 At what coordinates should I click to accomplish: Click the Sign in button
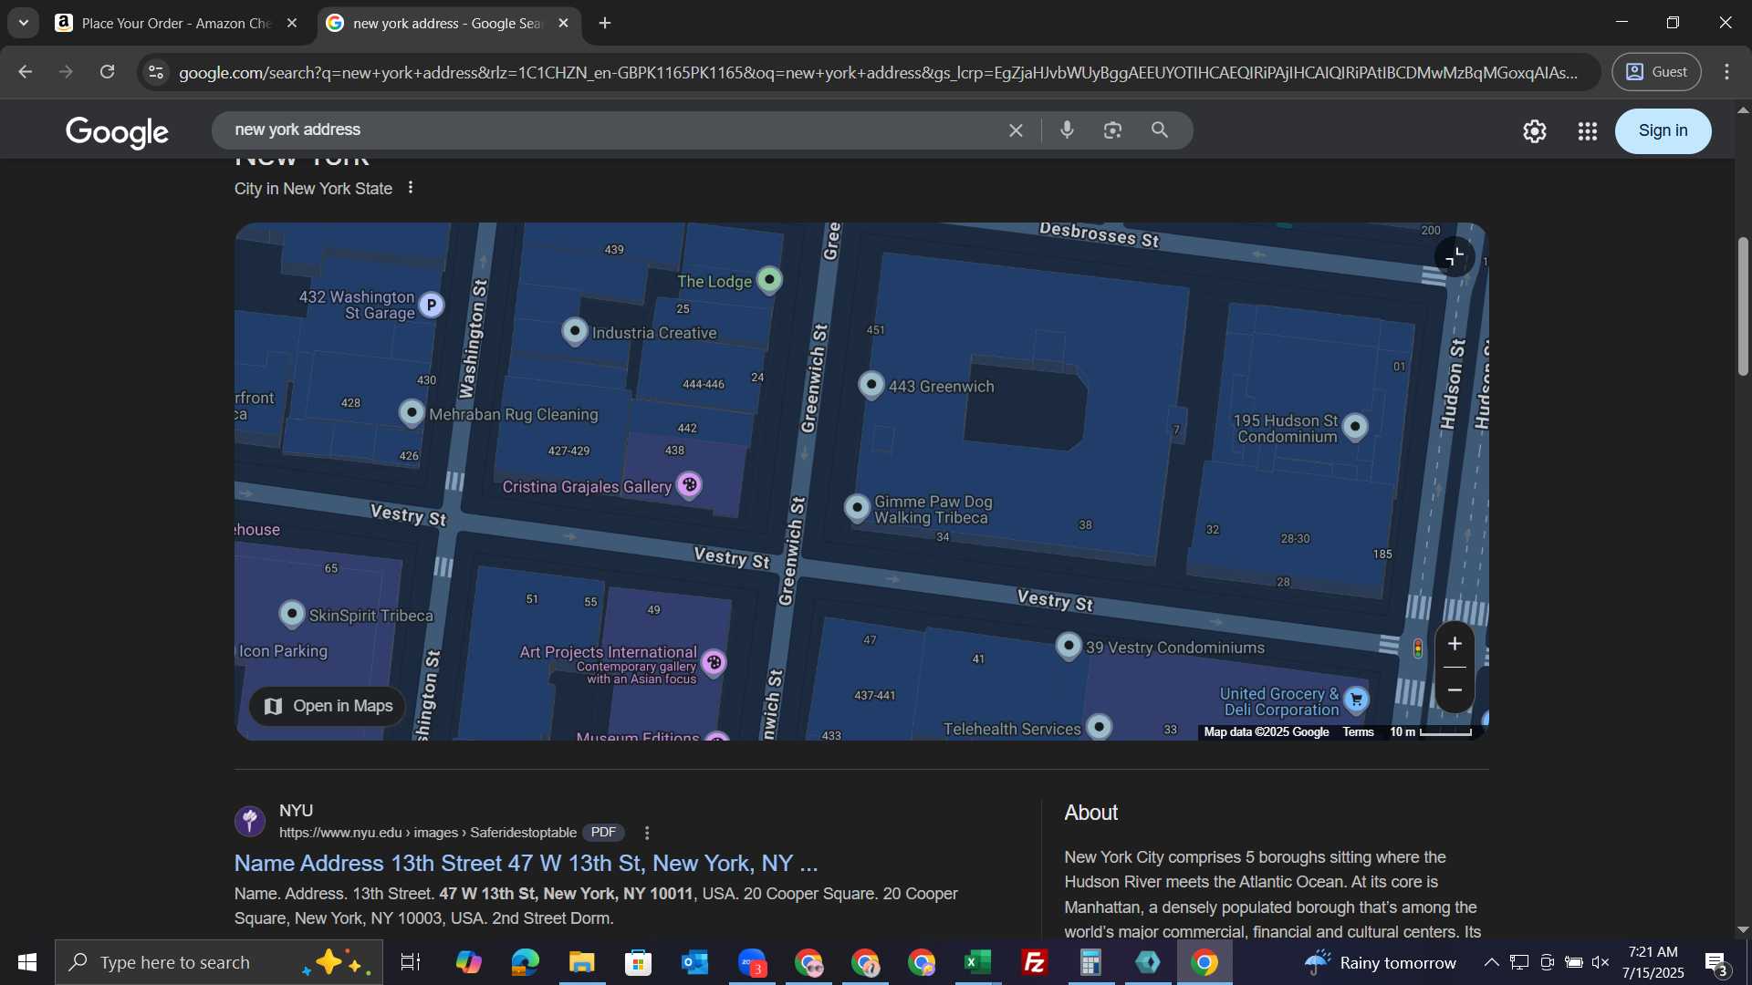click(1663, 131)
